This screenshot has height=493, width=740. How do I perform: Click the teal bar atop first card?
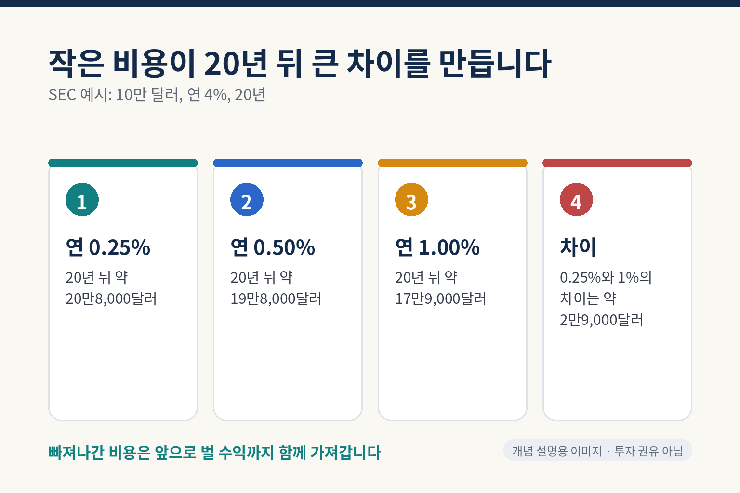[x=123, y=163]
